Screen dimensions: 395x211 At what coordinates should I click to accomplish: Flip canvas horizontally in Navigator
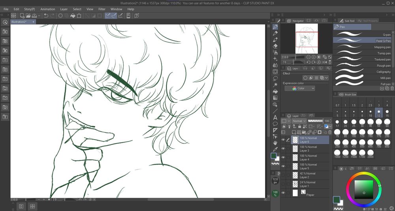tap(324, 62)
